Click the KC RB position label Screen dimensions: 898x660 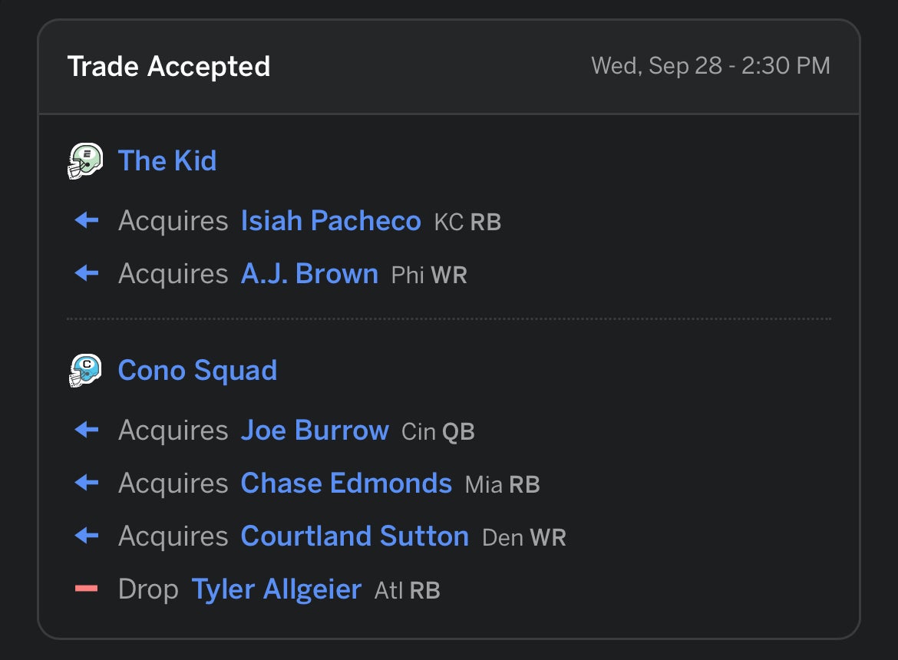[x=467, y=223]
